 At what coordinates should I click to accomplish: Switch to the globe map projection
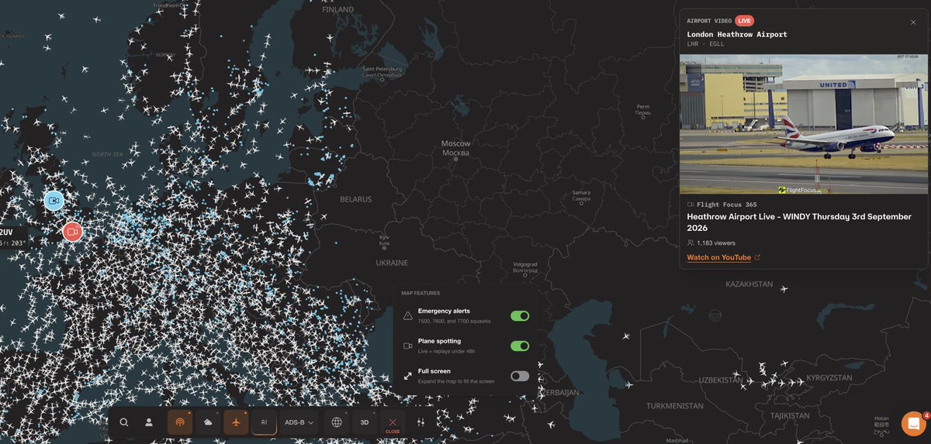coord(337,422)
